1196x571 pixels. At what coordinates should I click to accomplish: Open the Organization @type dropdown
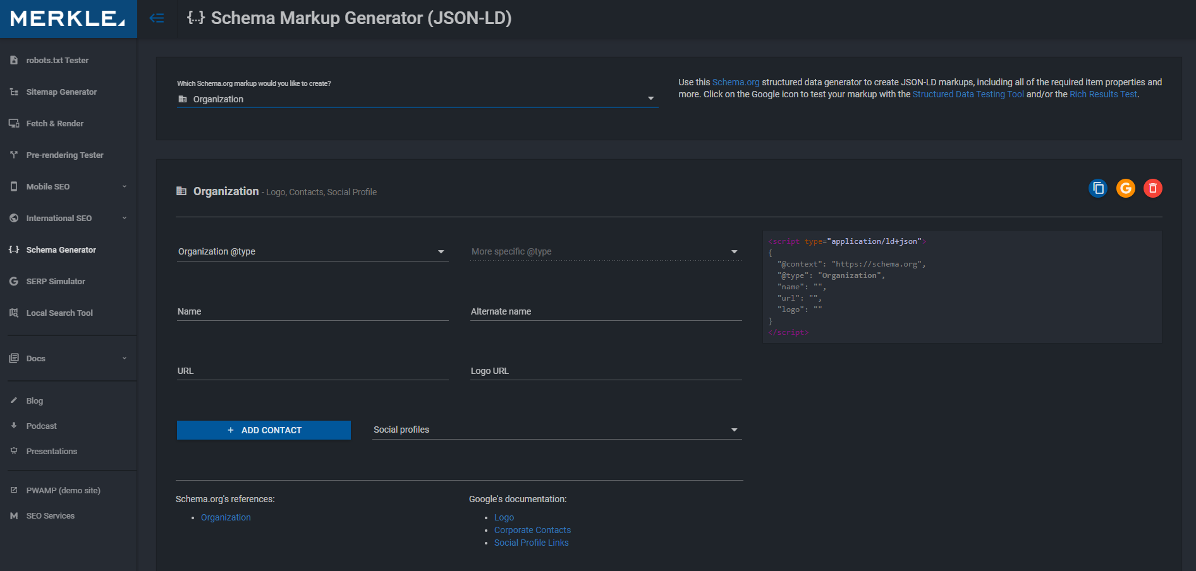click(313, 251)
